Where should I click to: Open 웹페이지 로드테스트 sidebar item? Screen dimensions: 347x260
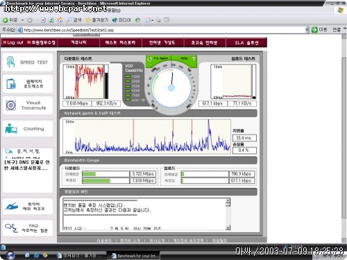click(28, 84)
